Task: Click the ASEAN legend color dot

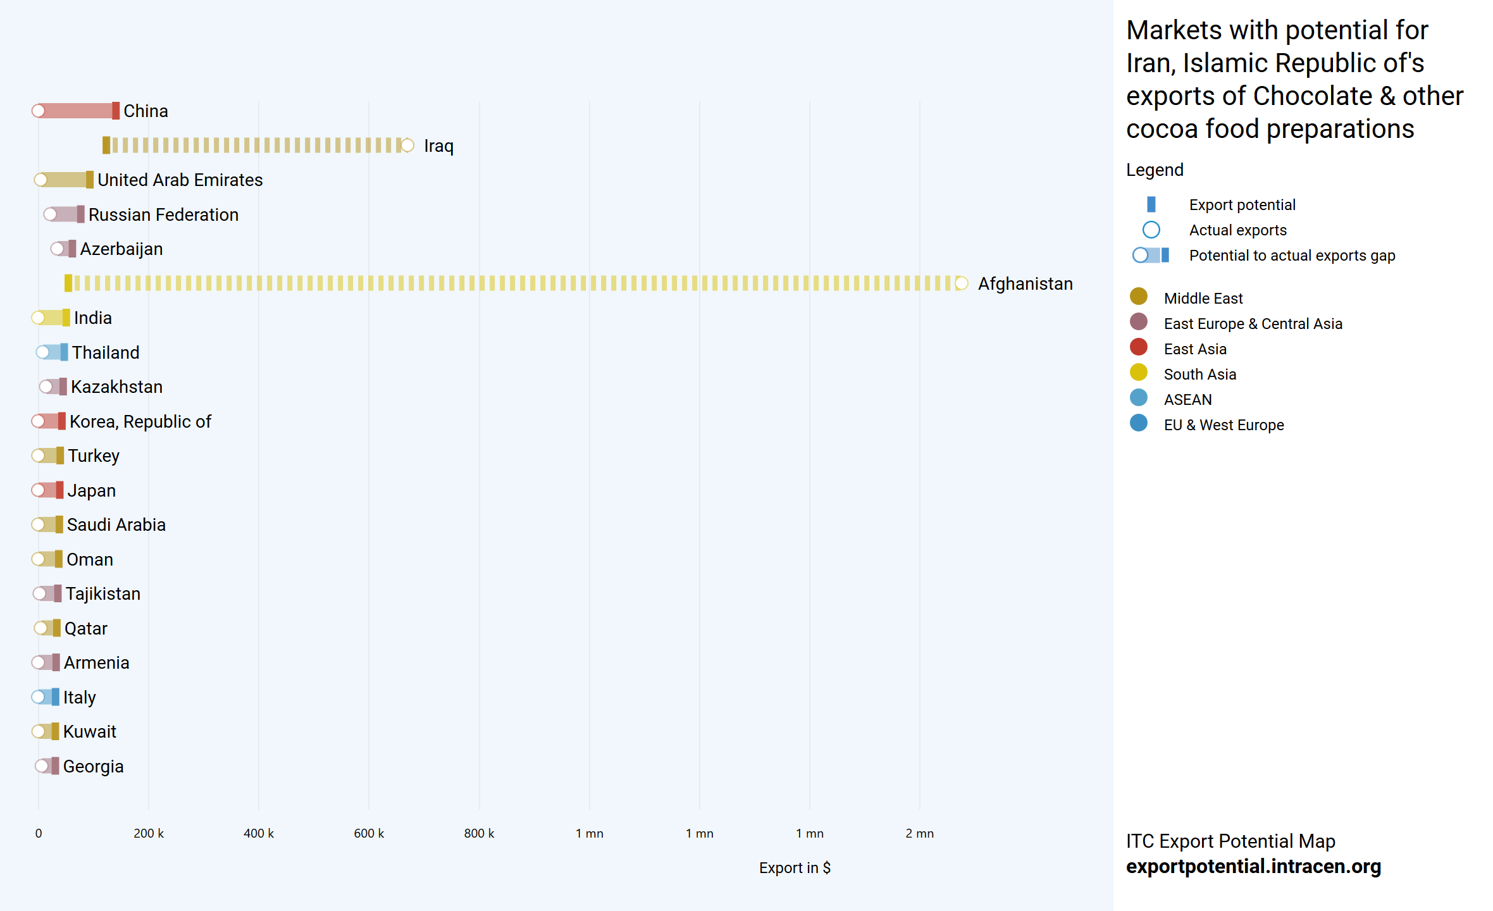Action: tap(1138, 398)
